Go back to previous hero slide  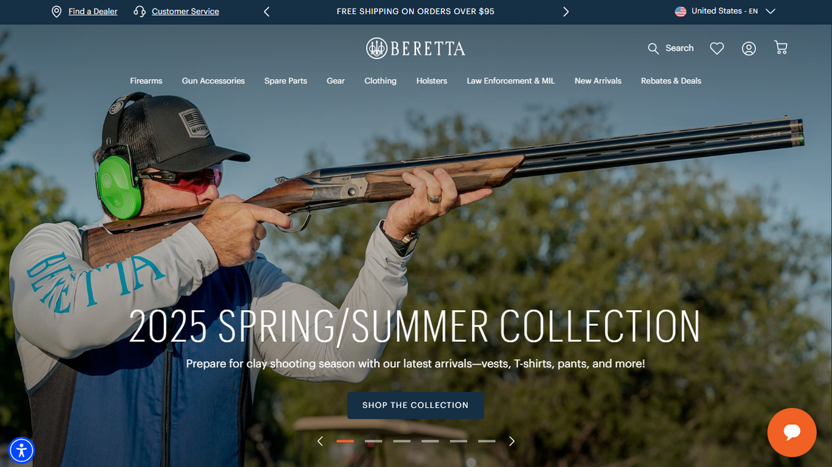point(320,441)
